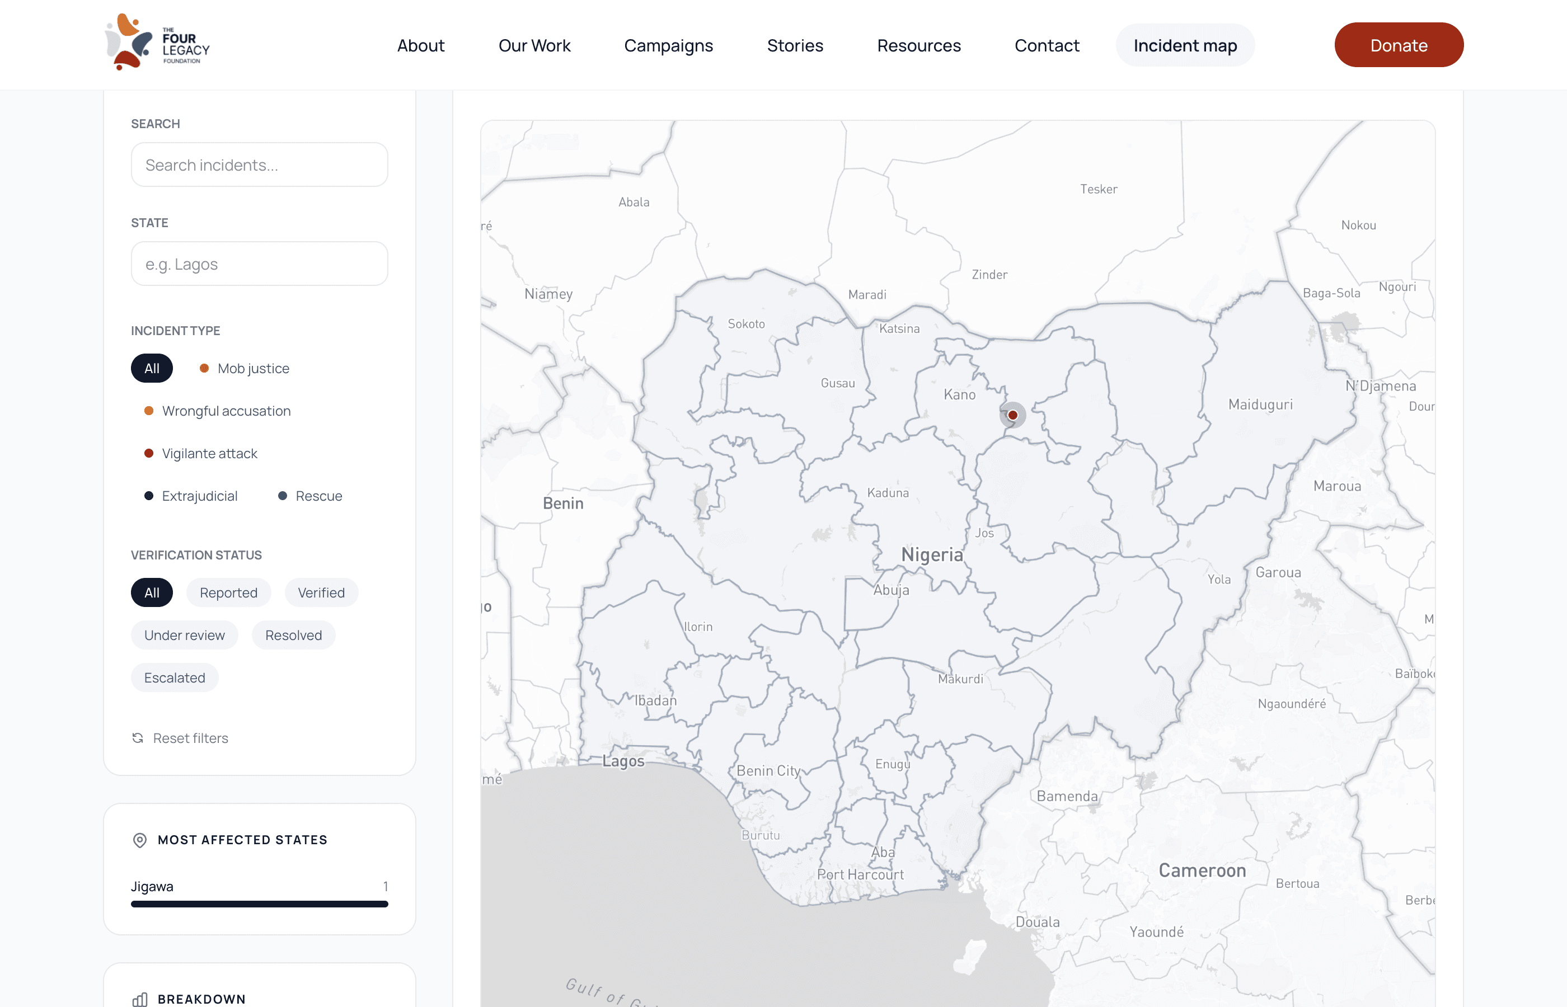Viewport: 1567px width, 1007px height.
Task: Click the Gusau map label
Action: pos(838,384)
